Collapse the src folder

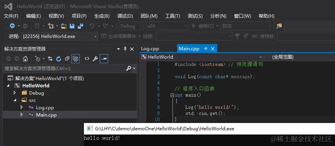point(15,100)
